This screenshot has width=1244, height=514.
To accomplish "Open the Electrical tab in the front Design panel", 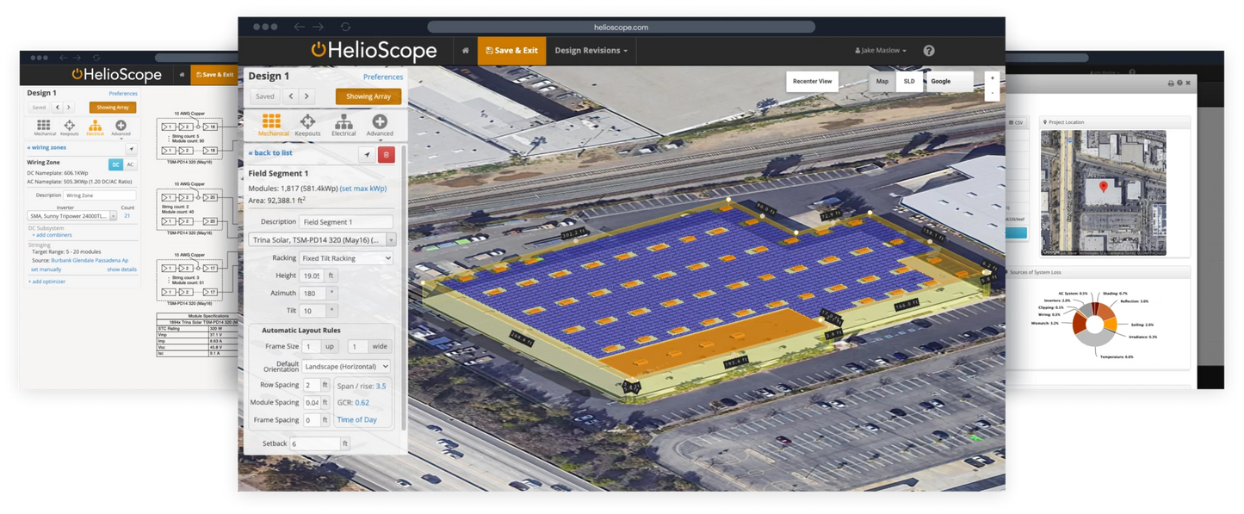I will (343, 125).
